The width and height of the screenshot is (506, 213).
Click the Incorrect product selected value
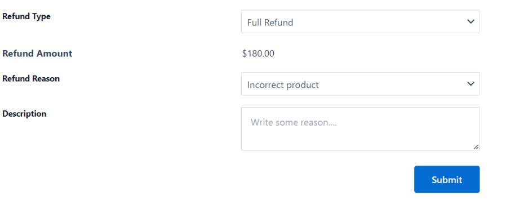[x=283, y=85]
